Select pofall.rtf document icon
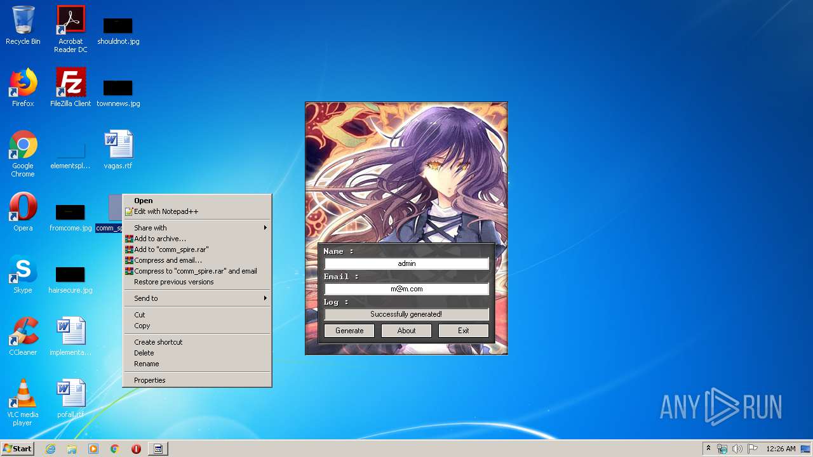 (x=71, y=399)
